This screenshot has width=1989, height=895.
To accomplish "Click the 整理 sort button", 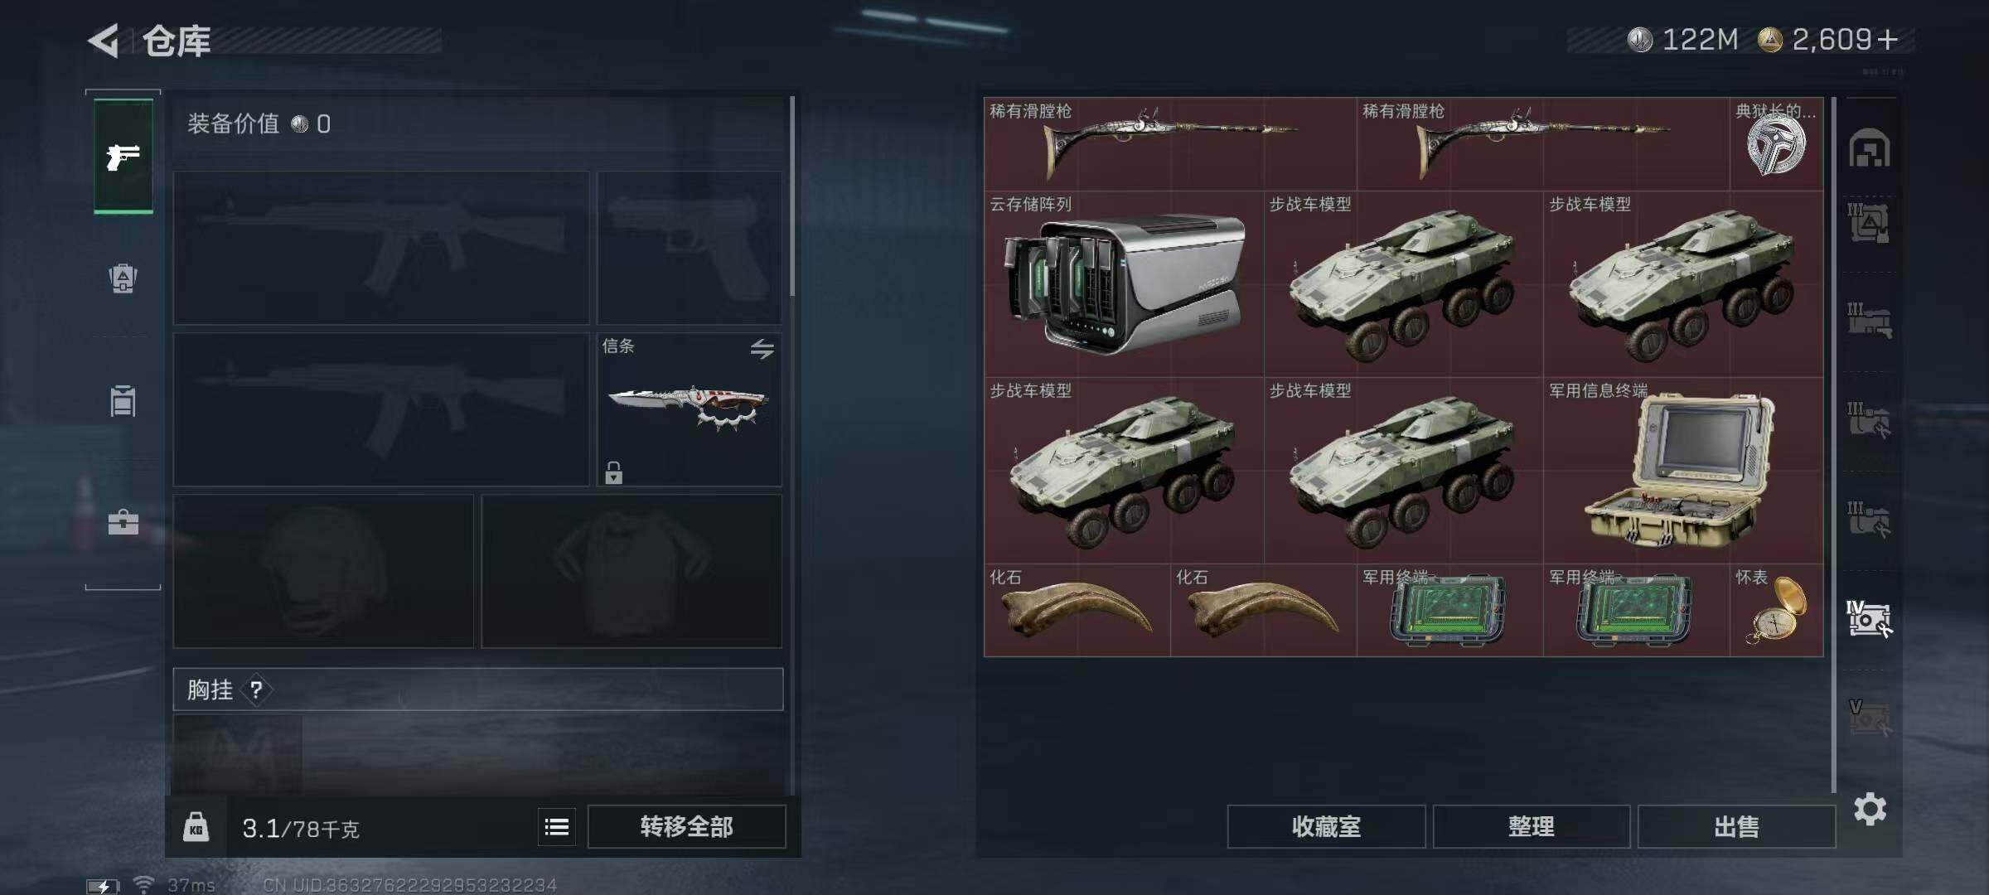I will [1532, 826].
